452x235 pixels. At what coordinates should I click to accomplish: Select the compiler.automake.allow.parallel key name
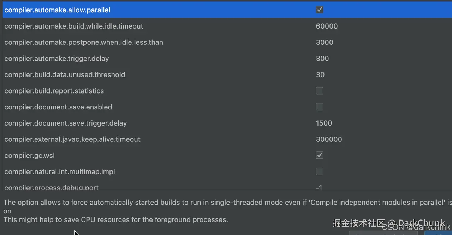(57, 10)
